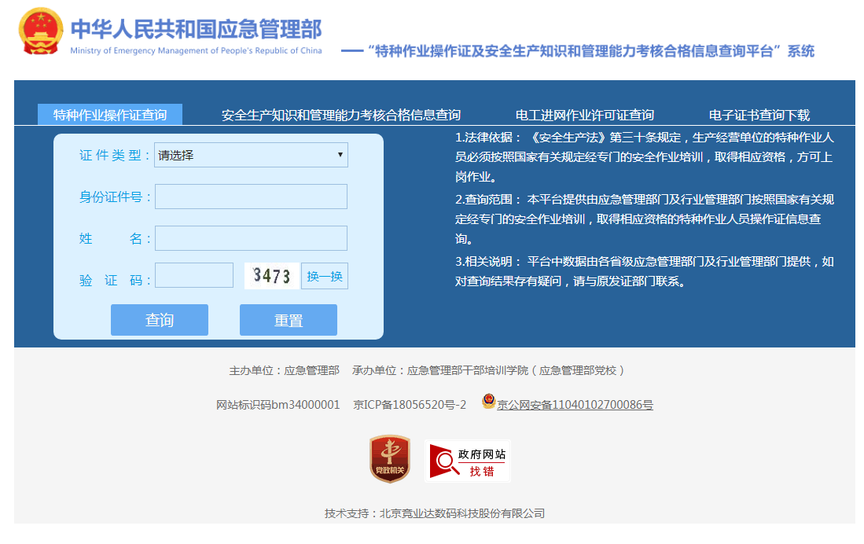864x544 pixels.
Task: Click the 京ICP备18056520号-2 text
Action: pos(410,405)
